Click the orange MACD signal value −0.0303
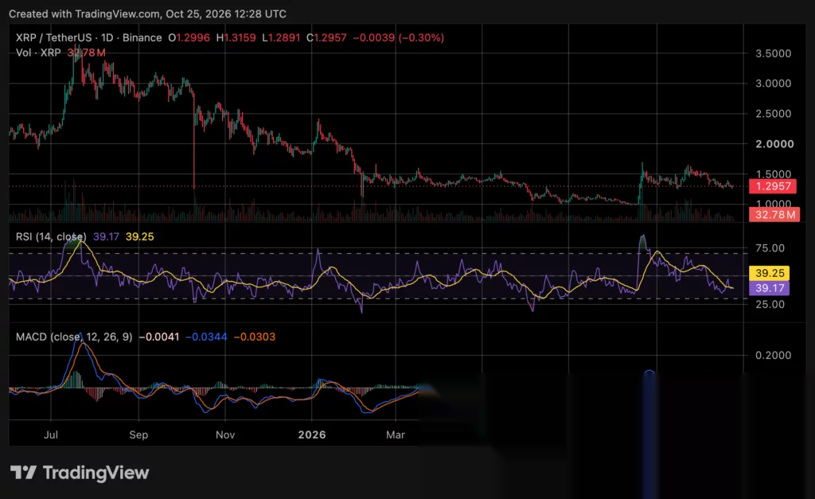This screenshot has width=815, height=499. (255, 337)
